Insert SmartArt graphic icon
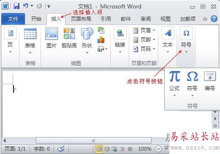Screen dimensions: 220x154 coord(101,30)
